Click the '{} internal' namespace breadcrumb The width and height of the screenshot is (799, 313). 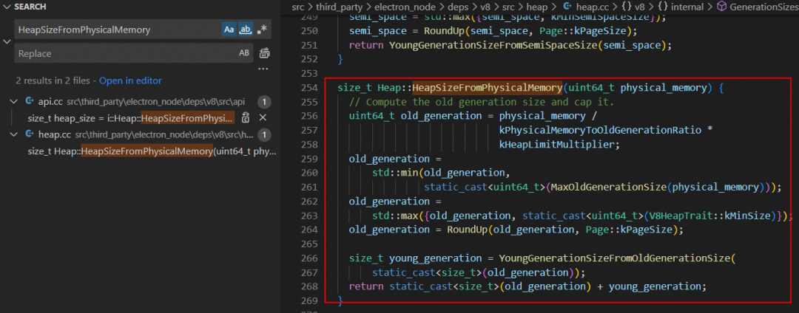pyautogui.click(x=679, y=7)
